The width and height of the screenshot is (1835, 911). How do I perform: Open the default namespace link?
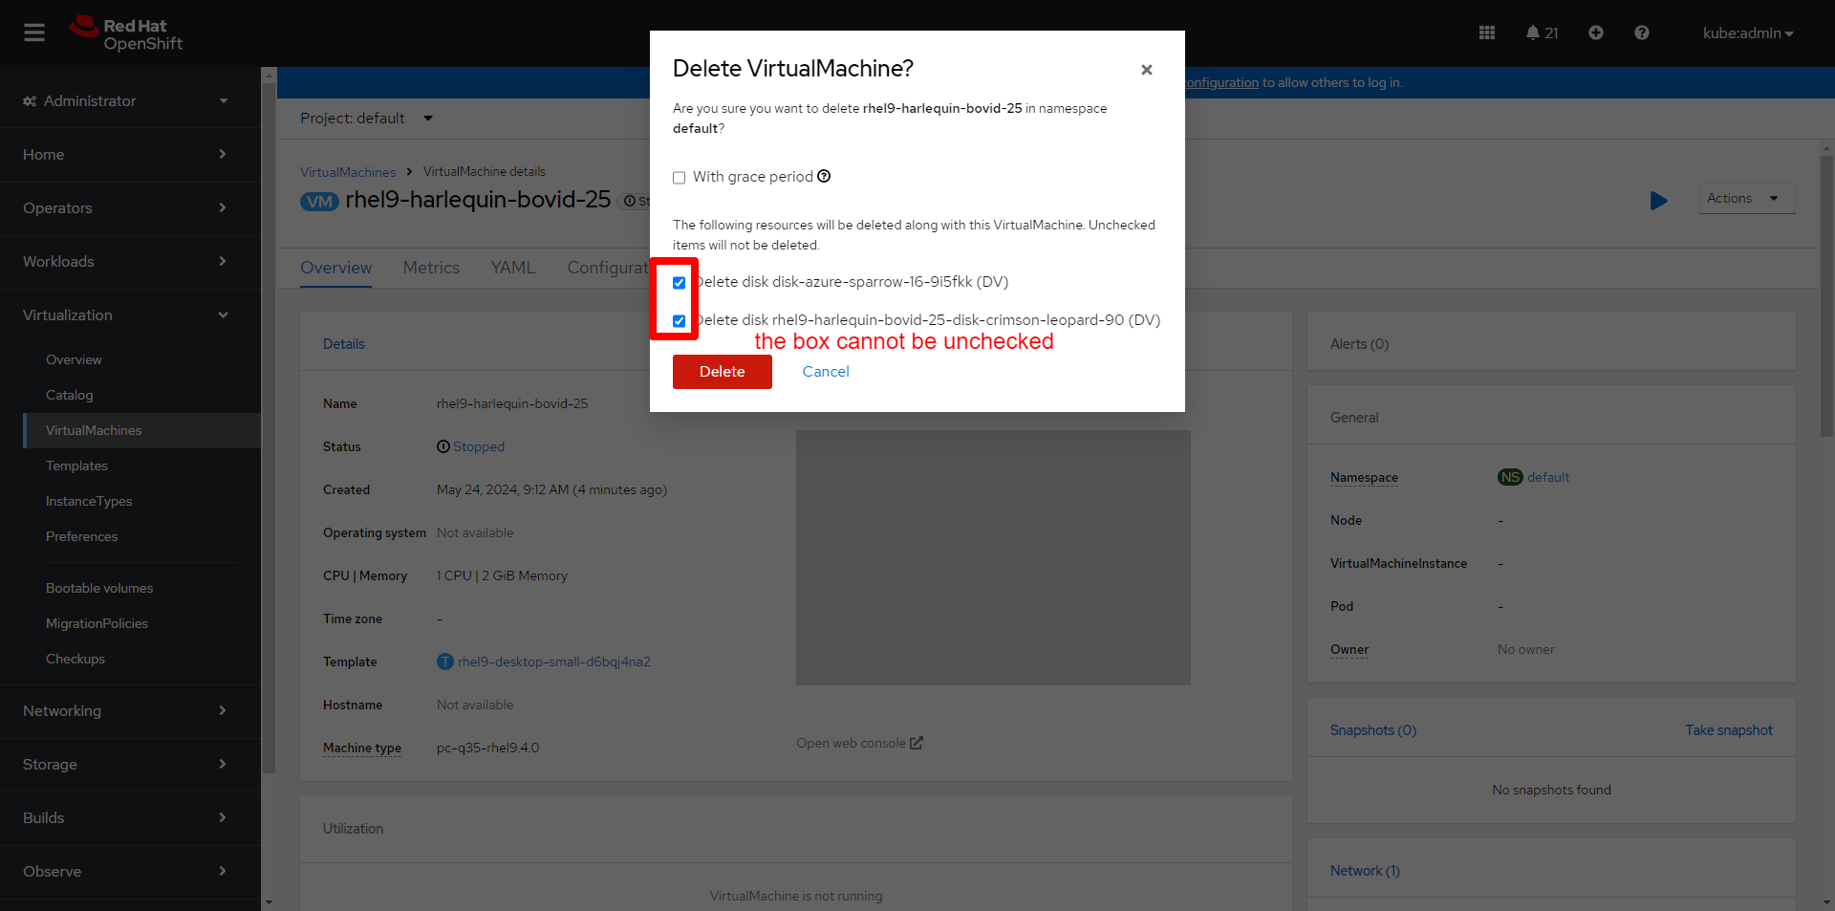(1548, 478)
